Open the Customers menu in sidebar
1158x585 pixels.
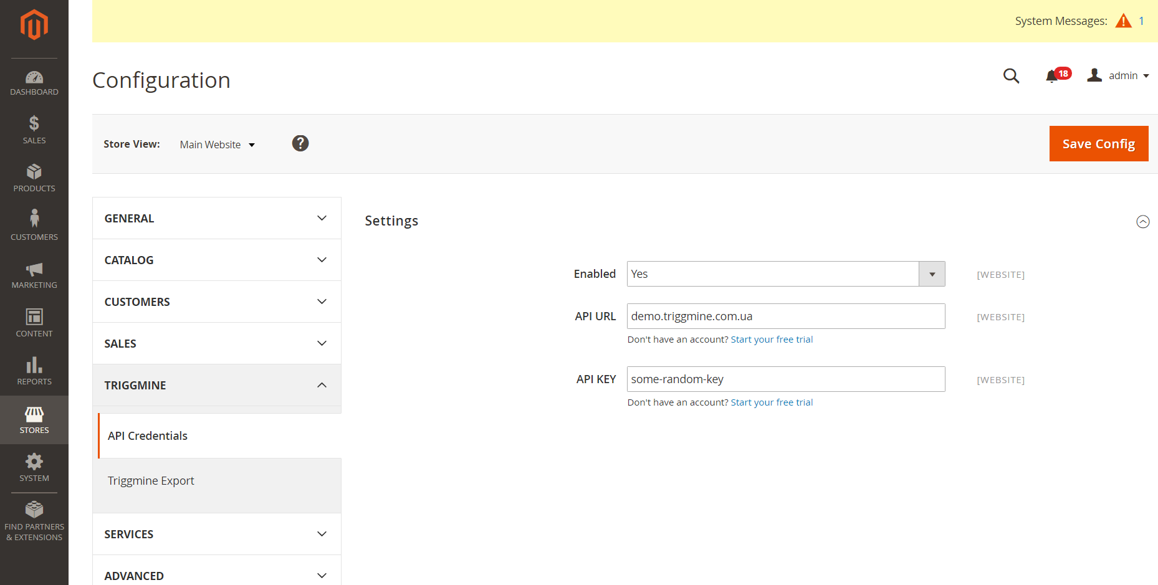[x=34, y=226]
